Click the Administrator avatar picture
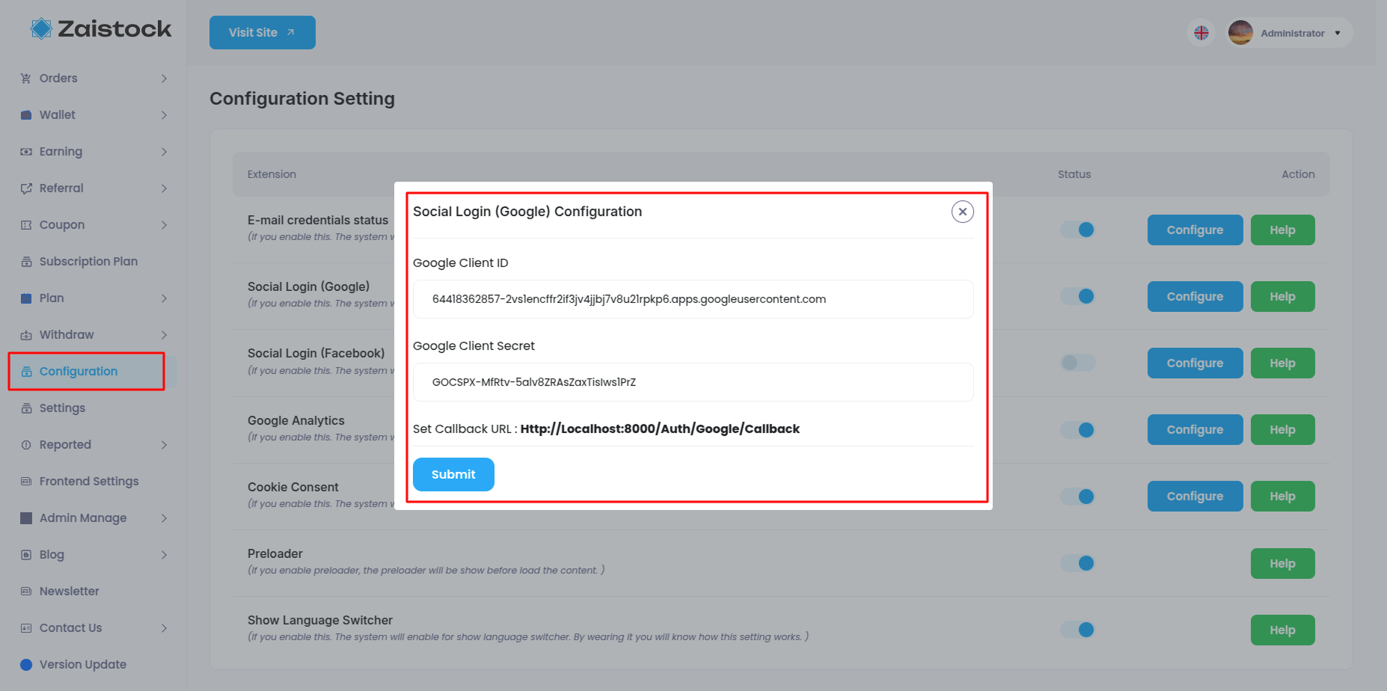The image size is (1387, 691). [1240, 33]
